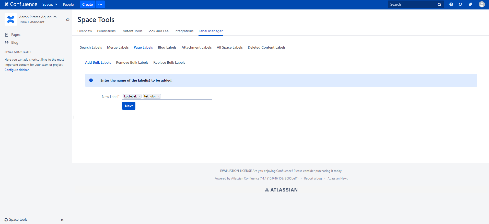Screen dimensions: 489x224
Task: Open the administration gear menu
Action: pyautogui.click(x=460, y=4)
